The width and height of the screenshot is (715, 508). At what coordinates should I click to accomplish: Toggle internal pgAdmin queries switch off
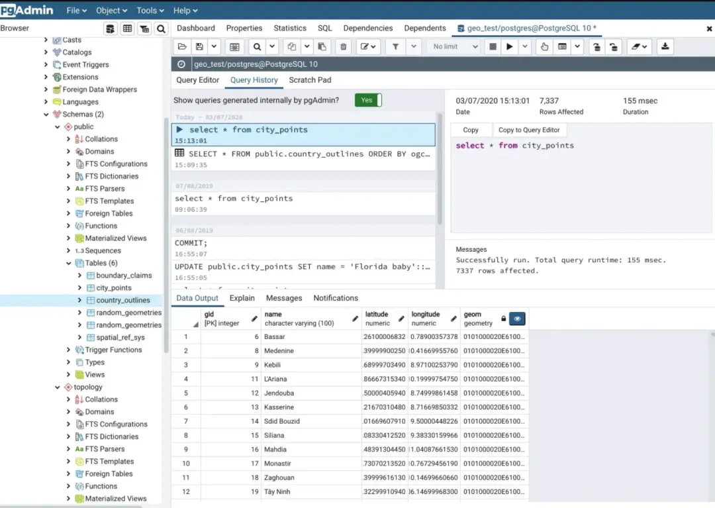[x=368, y=100]
